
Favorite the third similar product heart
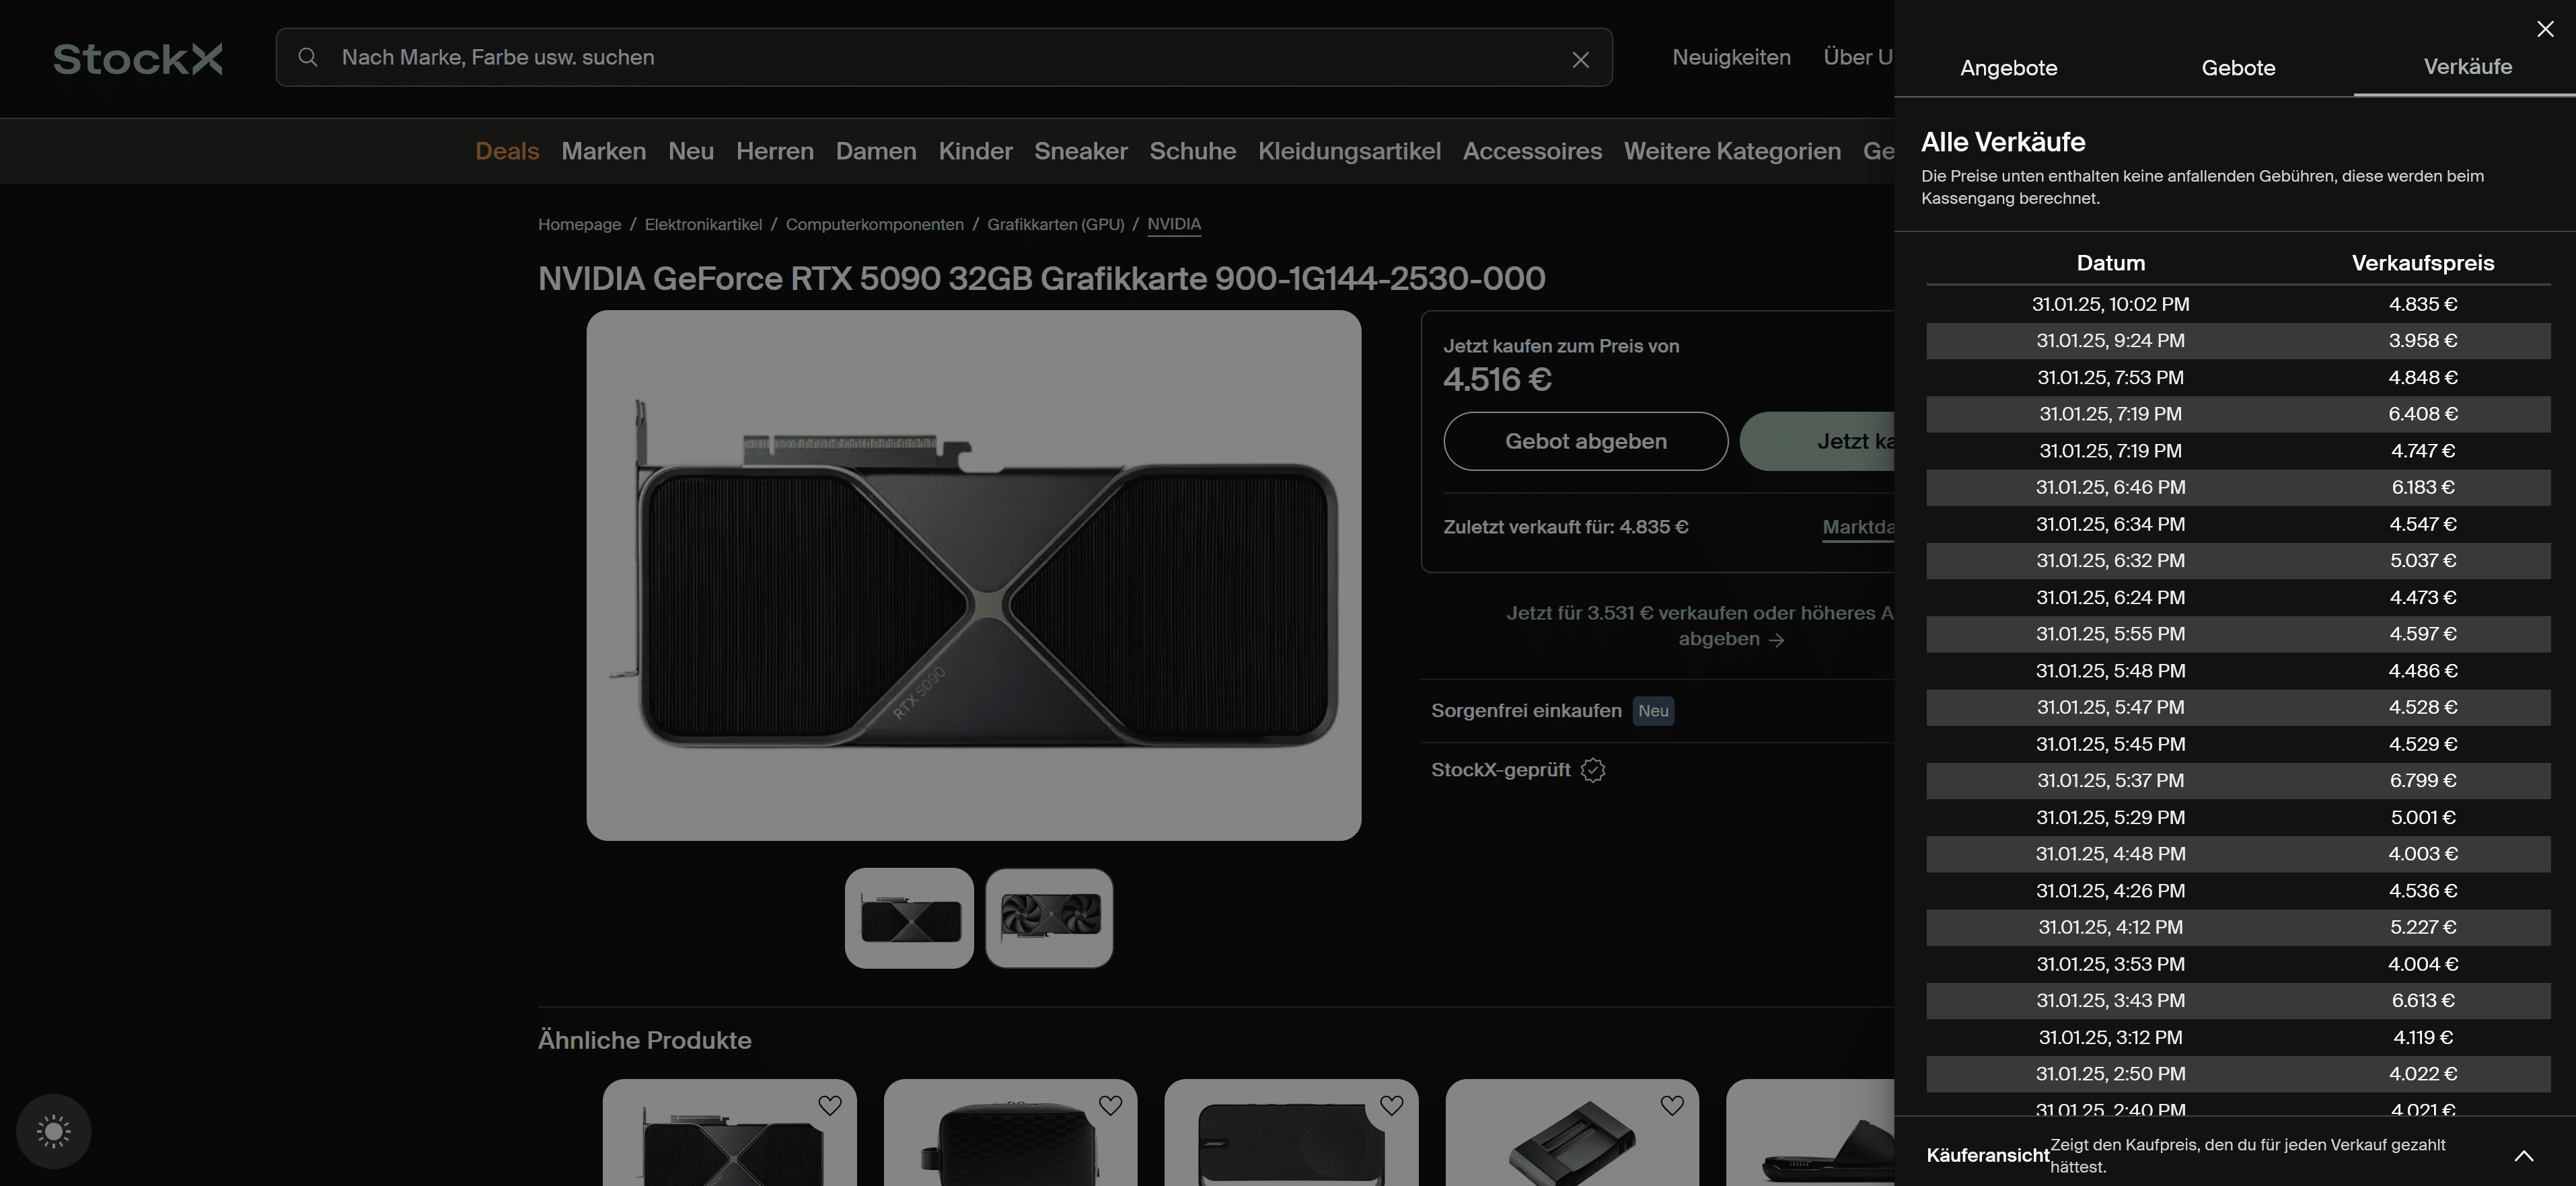pyautogui.click(x=1391, y=1105)
